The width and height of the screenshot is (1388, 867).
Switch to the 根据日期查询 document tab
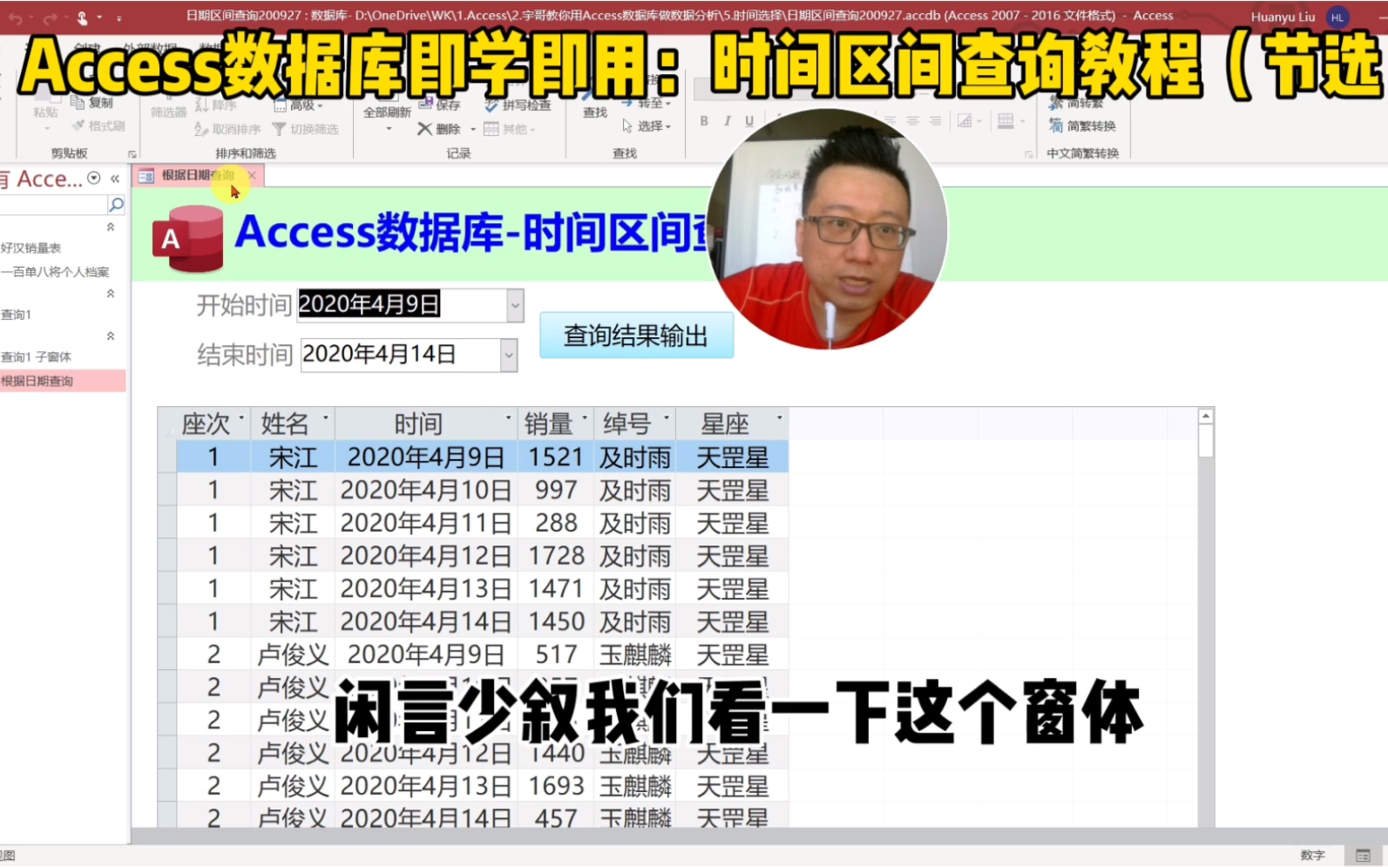pyautogui.click(x=197, y=175)
